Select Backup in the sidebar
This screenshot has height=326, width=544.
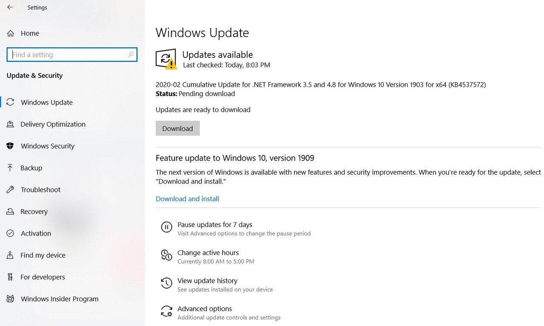tap(31, 168)
